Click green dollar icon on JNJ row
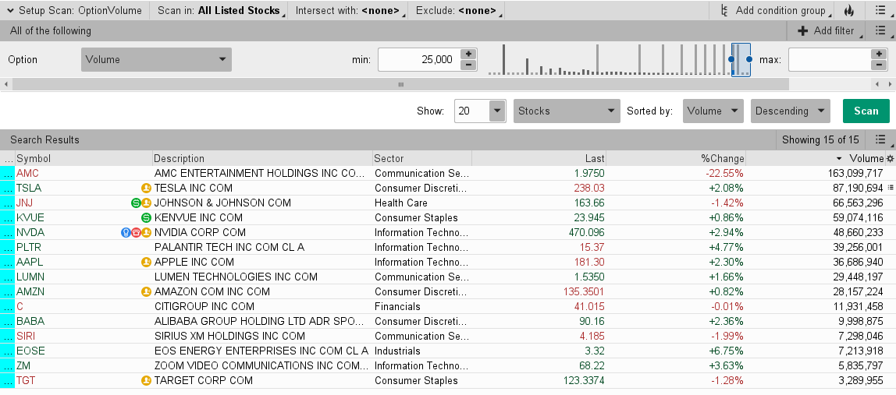Screen dimensions: 896x395 [136, 203]
